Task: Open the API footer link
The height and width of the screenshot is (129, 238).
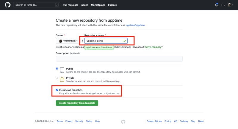Action: pyautogui.click(x=176, y=121)
